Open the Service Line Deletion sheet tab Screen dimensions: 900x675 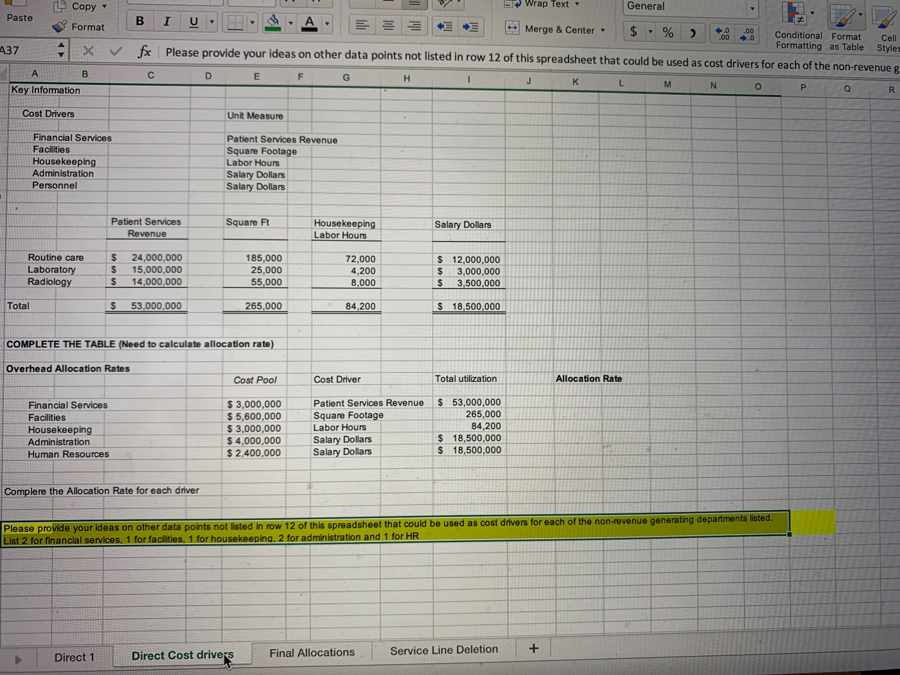pos(444,650)
